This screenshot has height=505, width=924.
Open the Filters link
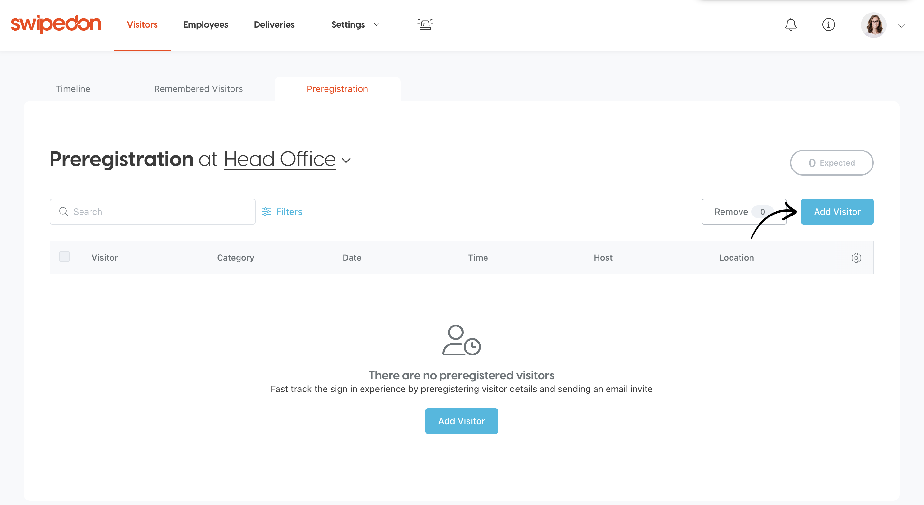(289, 211)
